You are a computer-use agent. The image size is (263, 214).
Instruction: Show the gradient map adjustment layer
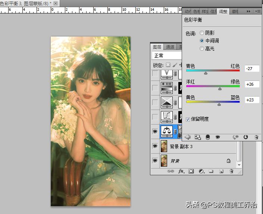pos(155,88)
